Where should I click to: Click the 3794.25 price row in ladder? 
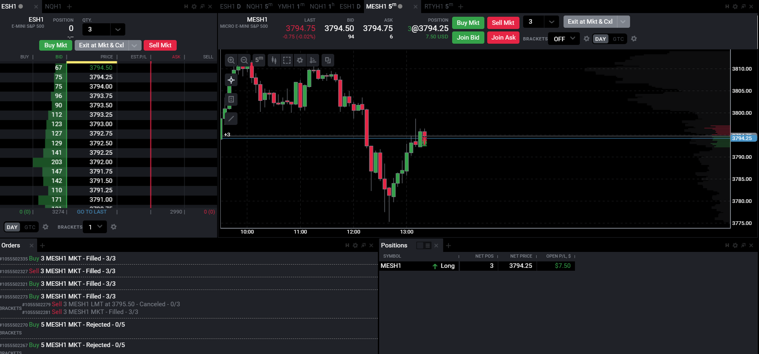(109, 77)
